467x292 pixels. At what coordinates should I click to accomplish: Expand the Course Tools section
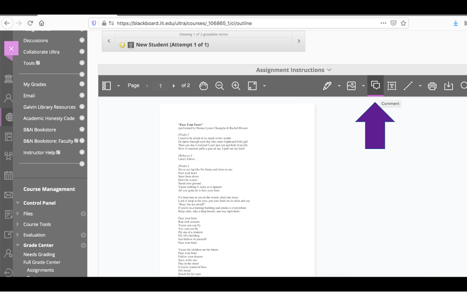[17, 224]
